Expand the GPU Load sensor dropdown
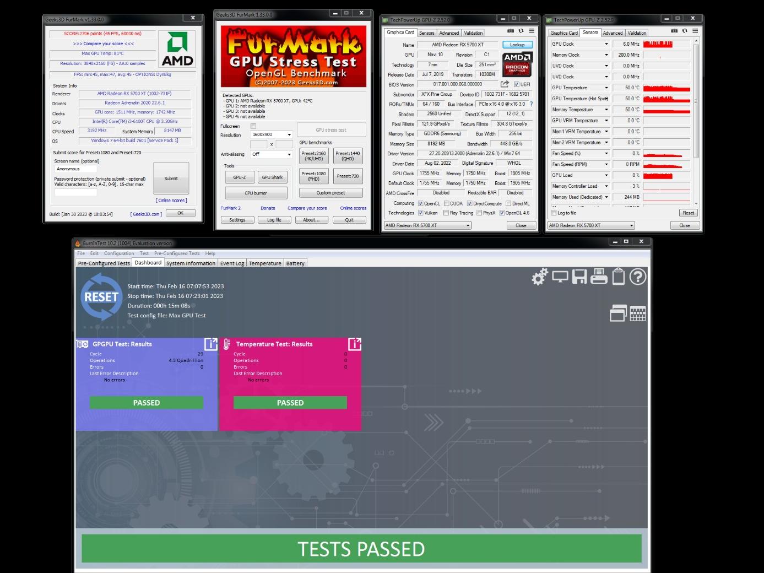Viewport: 764px width, 573px height. (x=606, y=175)
